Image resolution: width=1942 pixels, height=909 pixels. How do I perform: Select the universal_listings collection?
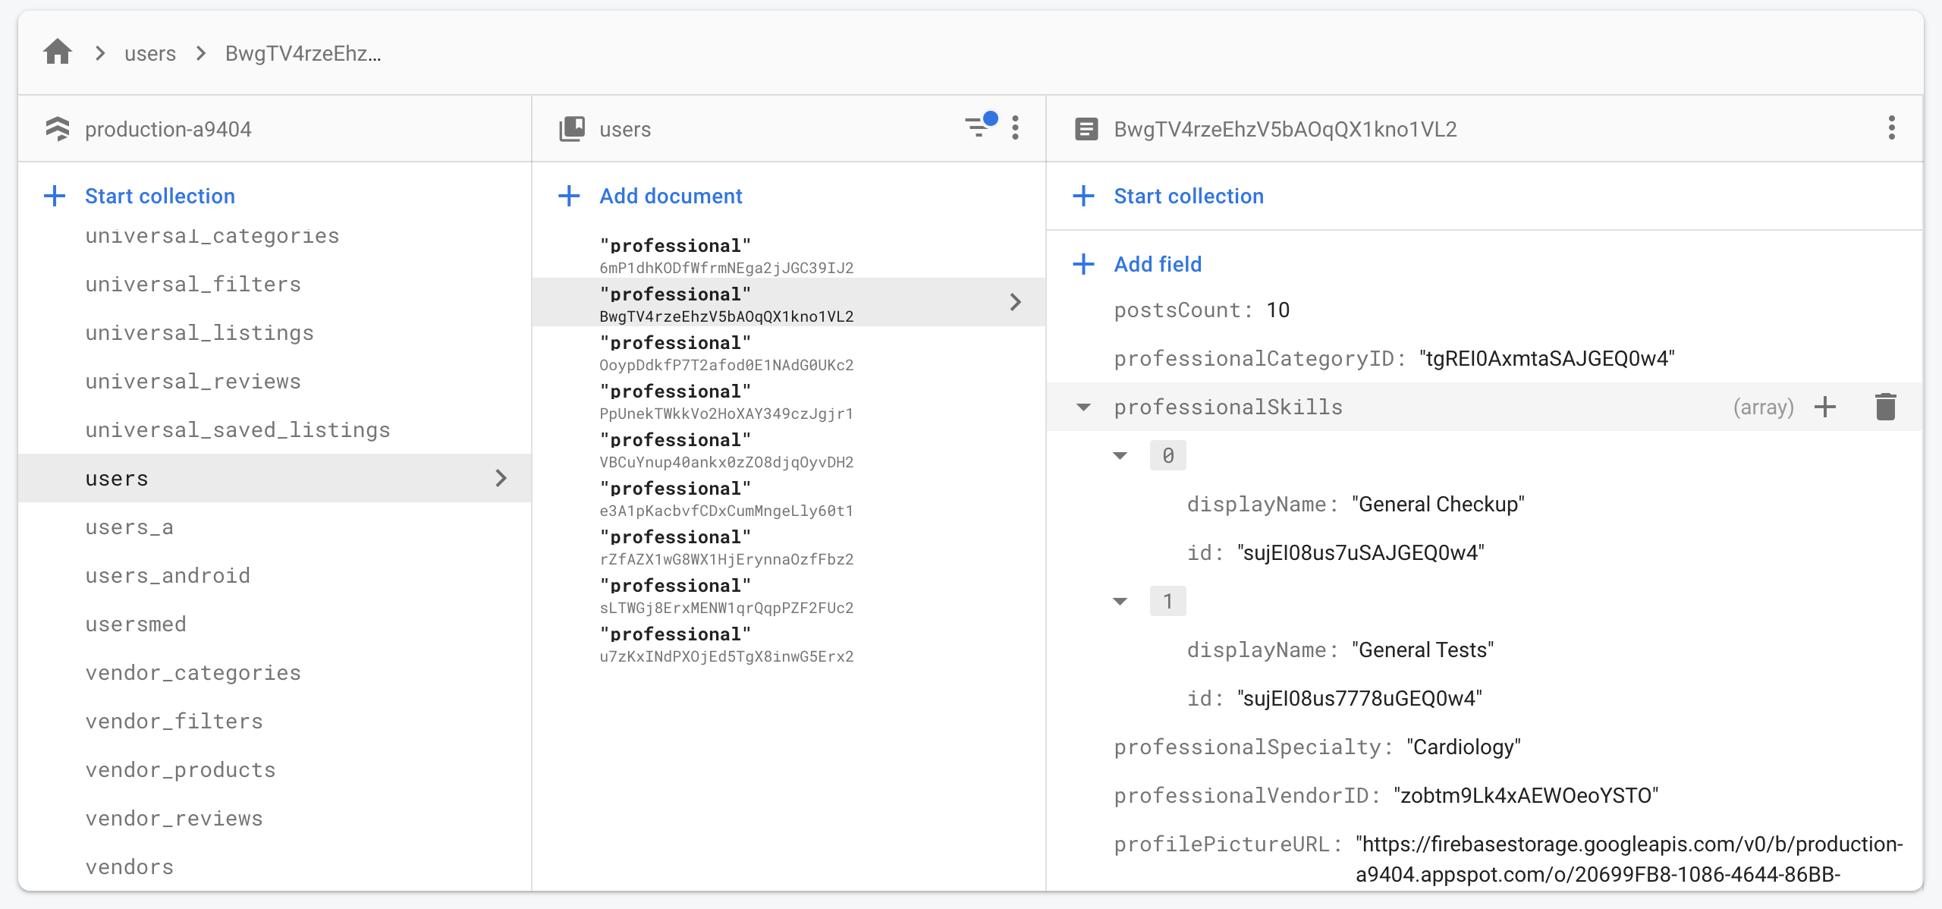click(x=200, y=332)
